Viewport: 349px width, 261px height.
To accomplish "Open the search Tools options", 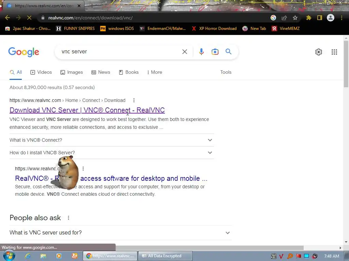I will 226,72.
